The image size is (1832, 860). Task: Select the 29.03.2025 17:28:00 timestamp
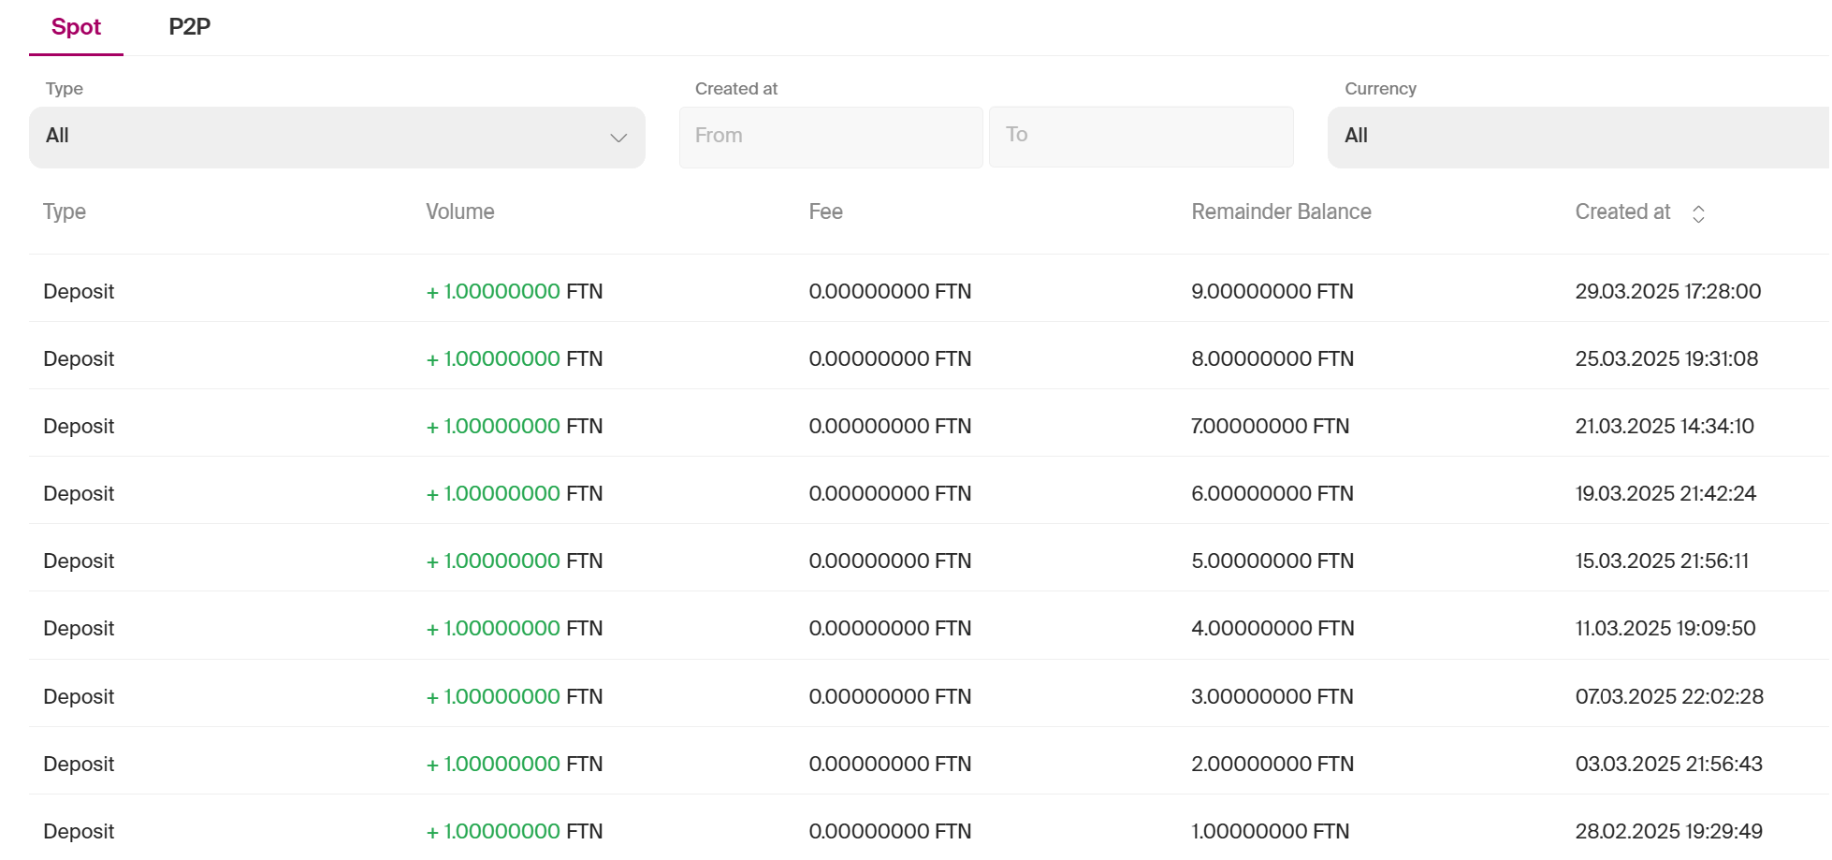click(x=1668, y=292)
